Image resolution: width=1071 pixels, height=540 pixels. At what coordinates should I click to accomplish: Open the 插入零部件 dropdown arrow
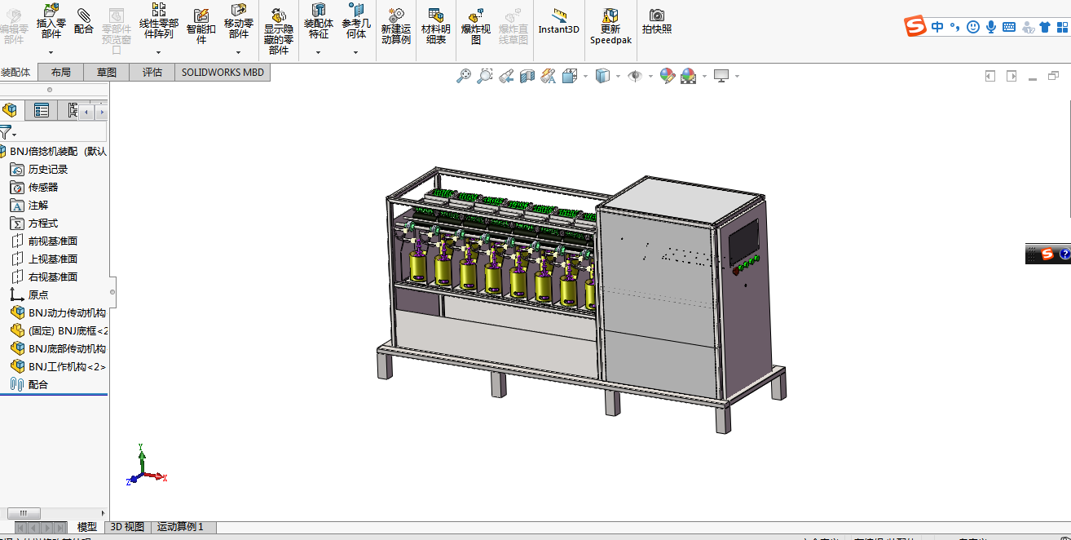(51, 53)
